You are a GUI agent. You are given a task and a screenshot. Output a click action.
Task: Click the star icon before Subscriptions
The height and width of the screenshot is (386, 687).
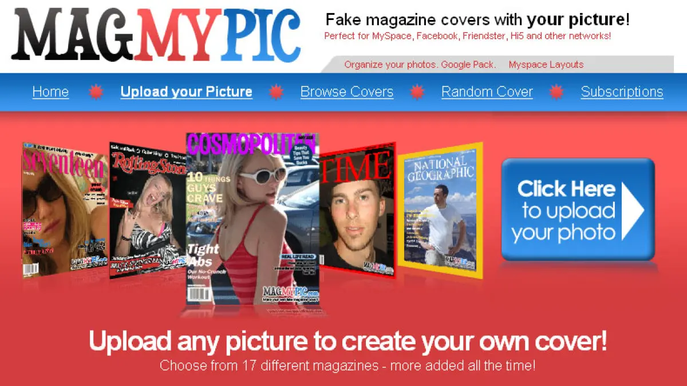point(557,92)
